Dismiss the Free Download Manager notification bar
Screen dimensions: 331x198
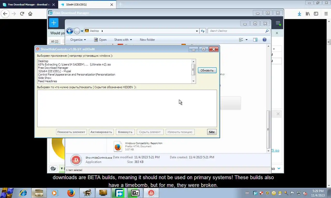277,33
